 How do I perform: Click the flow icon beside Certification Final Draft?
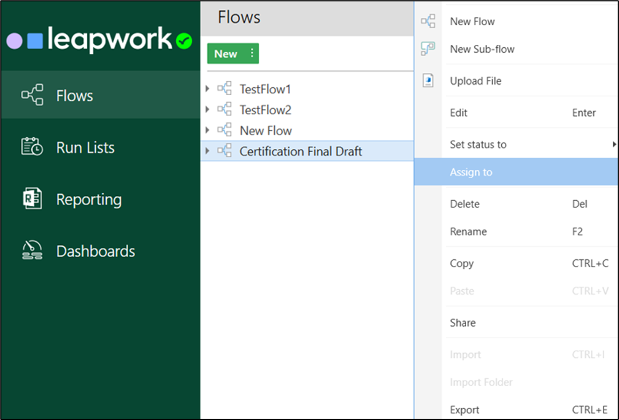(224, 151)
